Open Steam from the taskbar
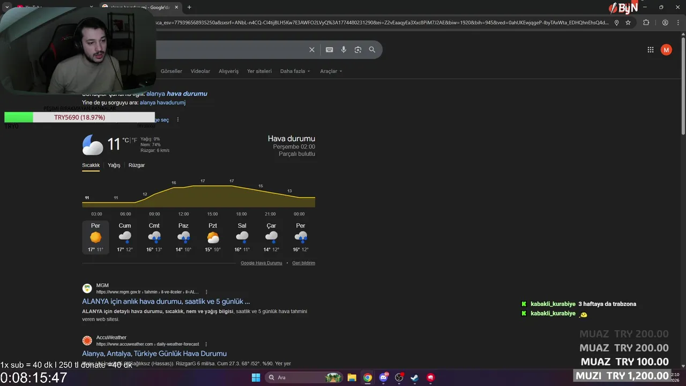 point(415,377)
